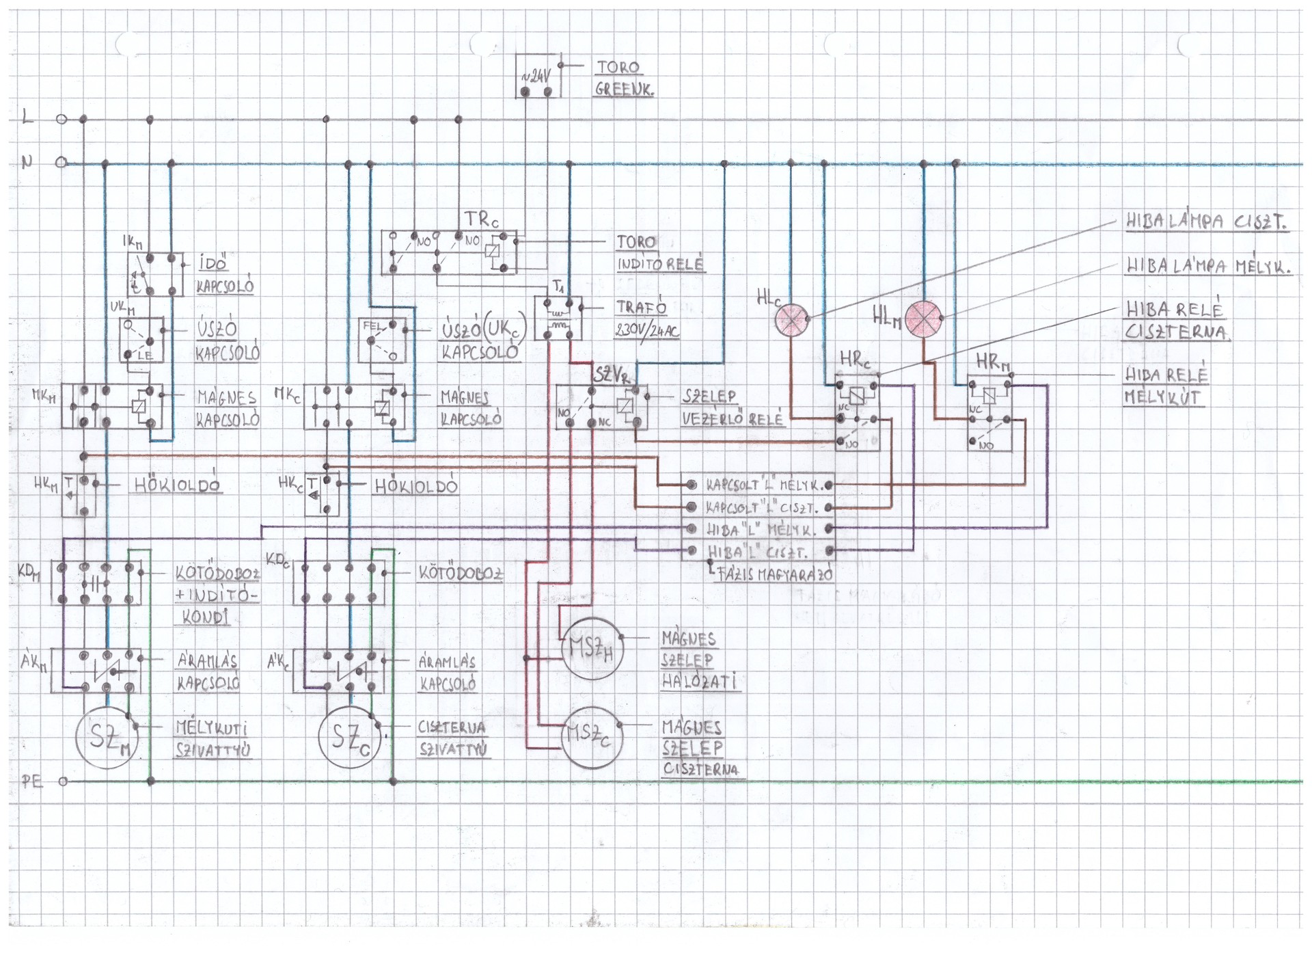Select the SZVR valve control relay box
Screen dimensions: 1312x953
click(601, 407)
